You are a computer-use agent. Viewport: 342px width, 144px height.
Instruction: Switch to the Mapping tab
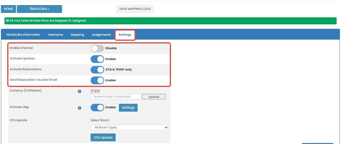[77, 35]
